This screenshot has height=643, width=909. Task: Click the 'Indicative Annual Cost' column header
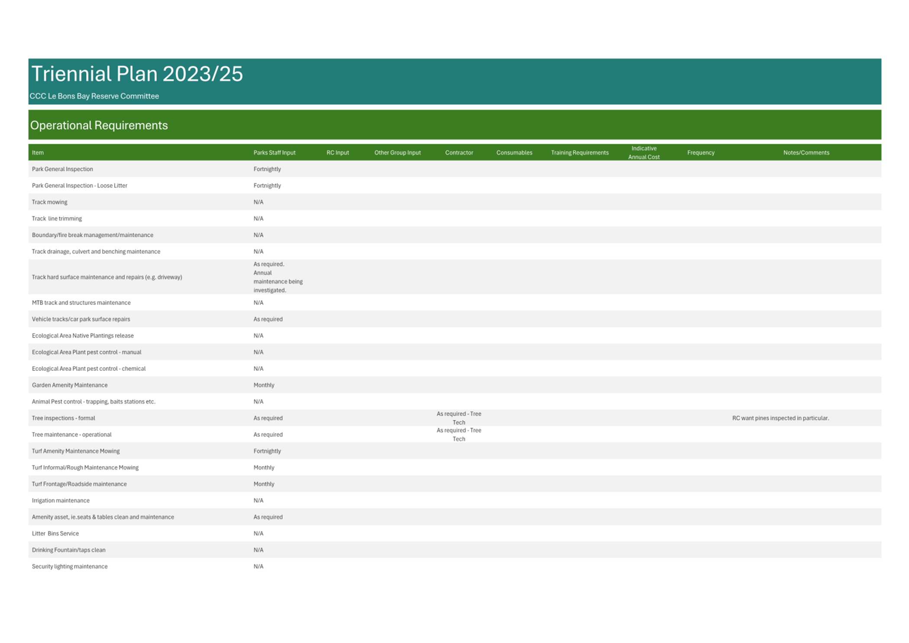[644, 153]
